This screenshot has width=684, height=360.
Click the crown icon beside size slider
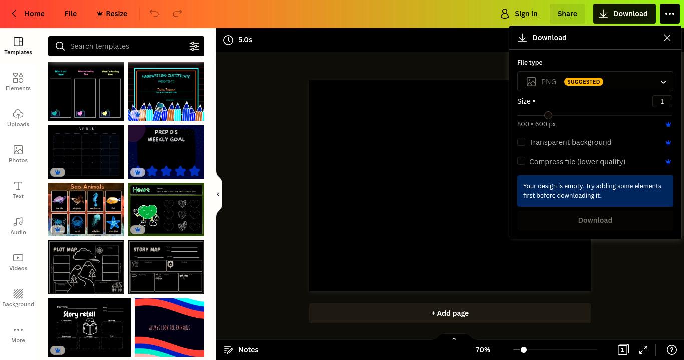(668, 124)
